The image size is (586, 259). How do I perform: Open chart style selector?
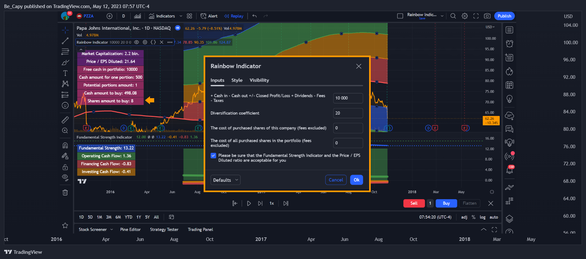pos(137,16)
